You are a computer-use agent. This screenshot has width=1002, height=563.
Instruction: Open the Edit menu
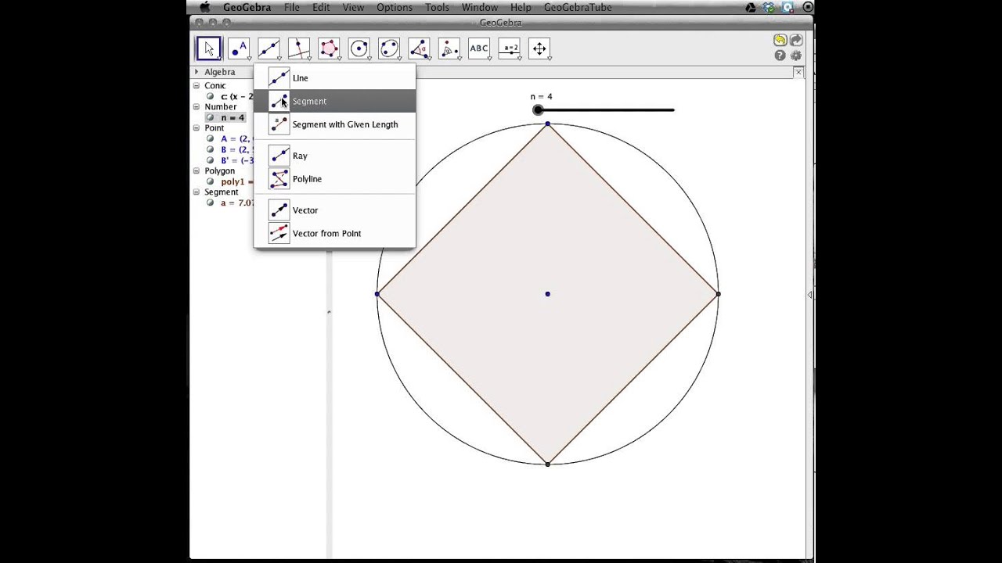coord(321,7)
